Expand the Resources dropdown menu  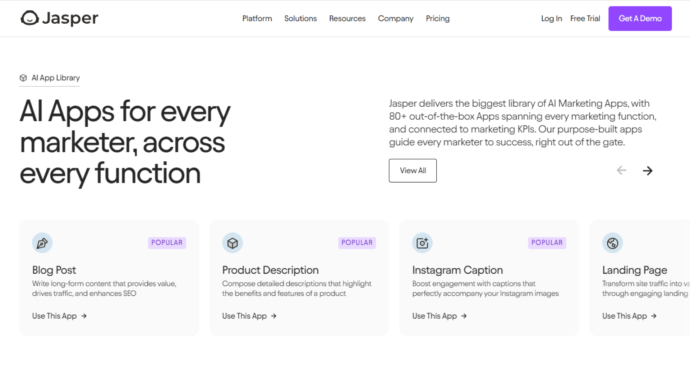point(347,18)
